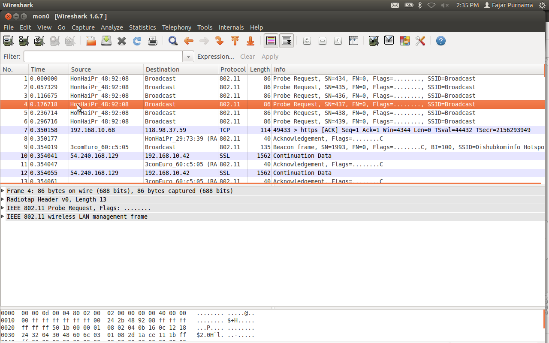Edit display filters from the toolbar
Viewport: 549px width, 343px height.
coord(389,41)
